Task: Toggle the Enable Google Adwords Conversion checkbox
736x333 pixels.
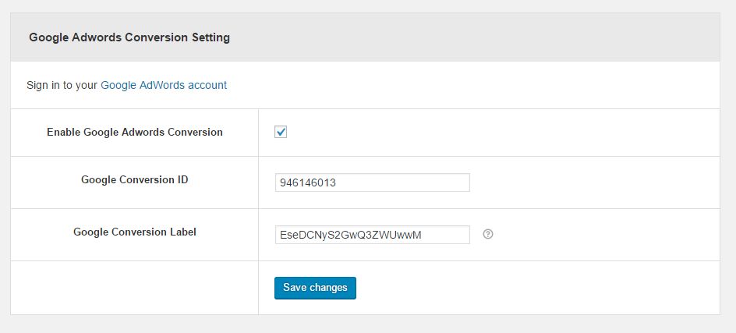Action: click(281, 132)
